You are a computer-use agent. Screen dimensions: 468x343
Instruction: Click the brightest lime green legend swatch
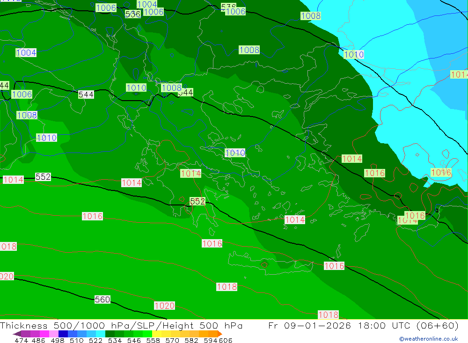click(x=147, y=334)
